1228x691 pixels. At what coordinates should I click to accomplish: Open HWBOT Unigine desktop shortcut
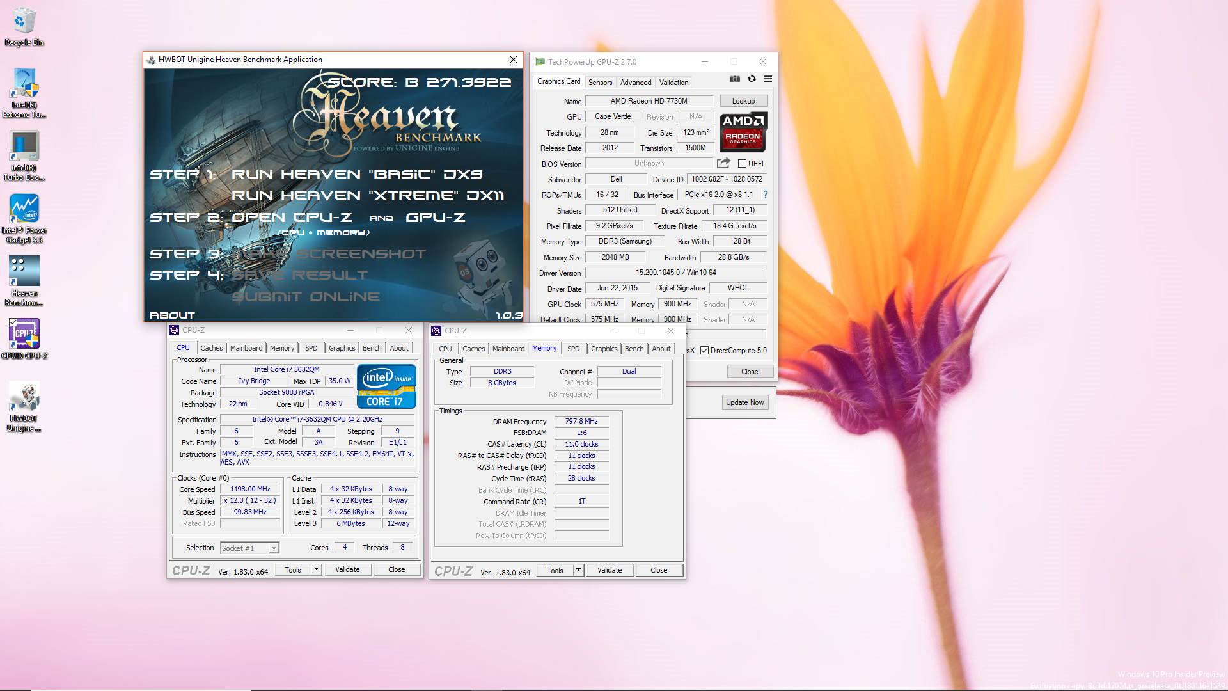24,407
